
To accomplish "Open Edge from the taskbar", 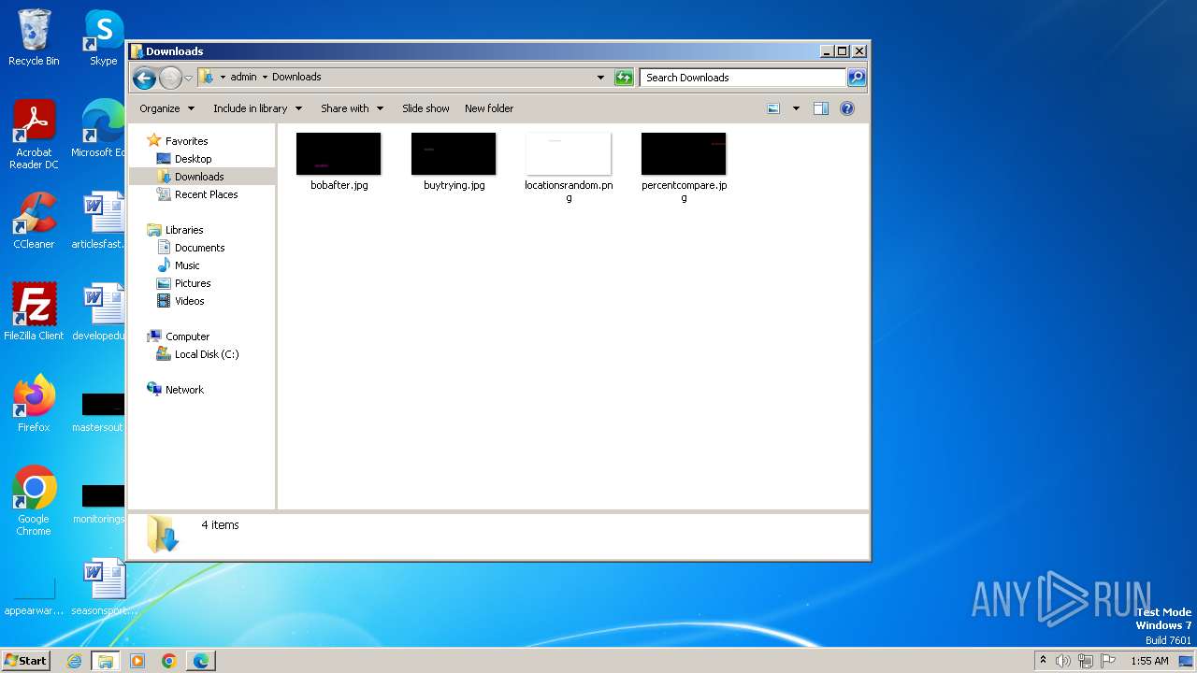I will 201,661.
